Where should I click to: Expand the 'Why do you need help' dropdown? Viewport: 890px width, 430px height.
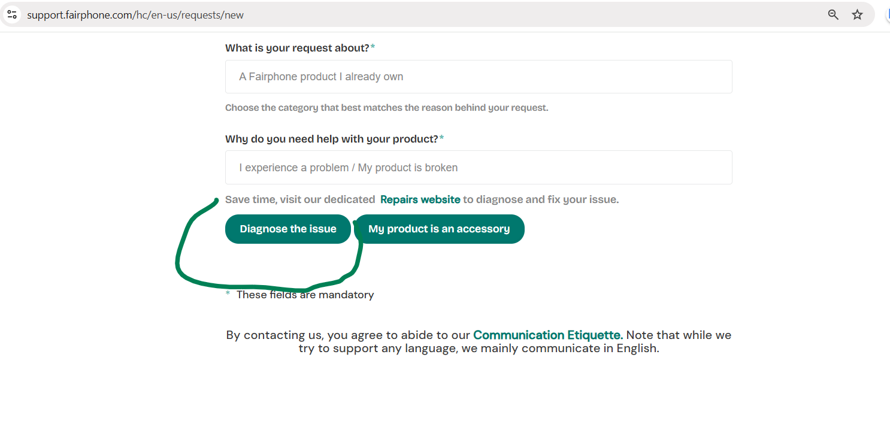pyautogui.click(x=478, y=168)
